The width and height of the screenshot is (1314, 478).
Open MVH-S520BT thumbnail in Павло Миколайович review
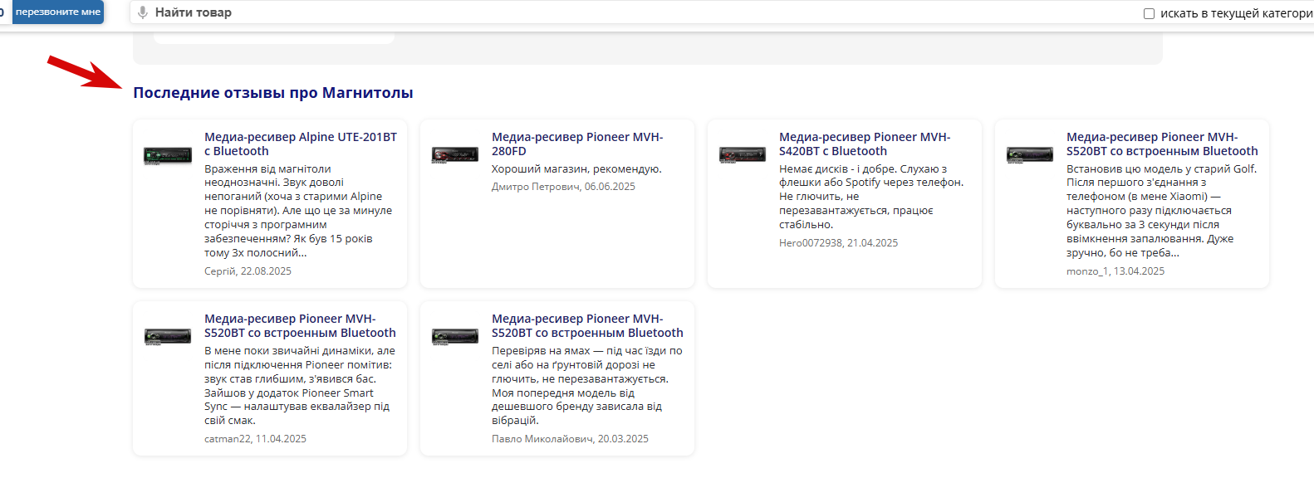(455, 337)
